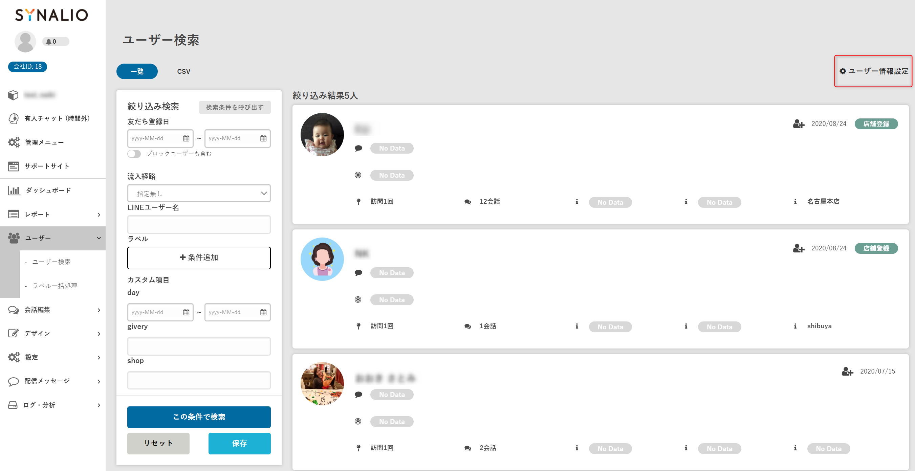The height and width of the screenshot is (471, 915).
Task: Click the ログ・分析 drive icon
Action: 13,405
